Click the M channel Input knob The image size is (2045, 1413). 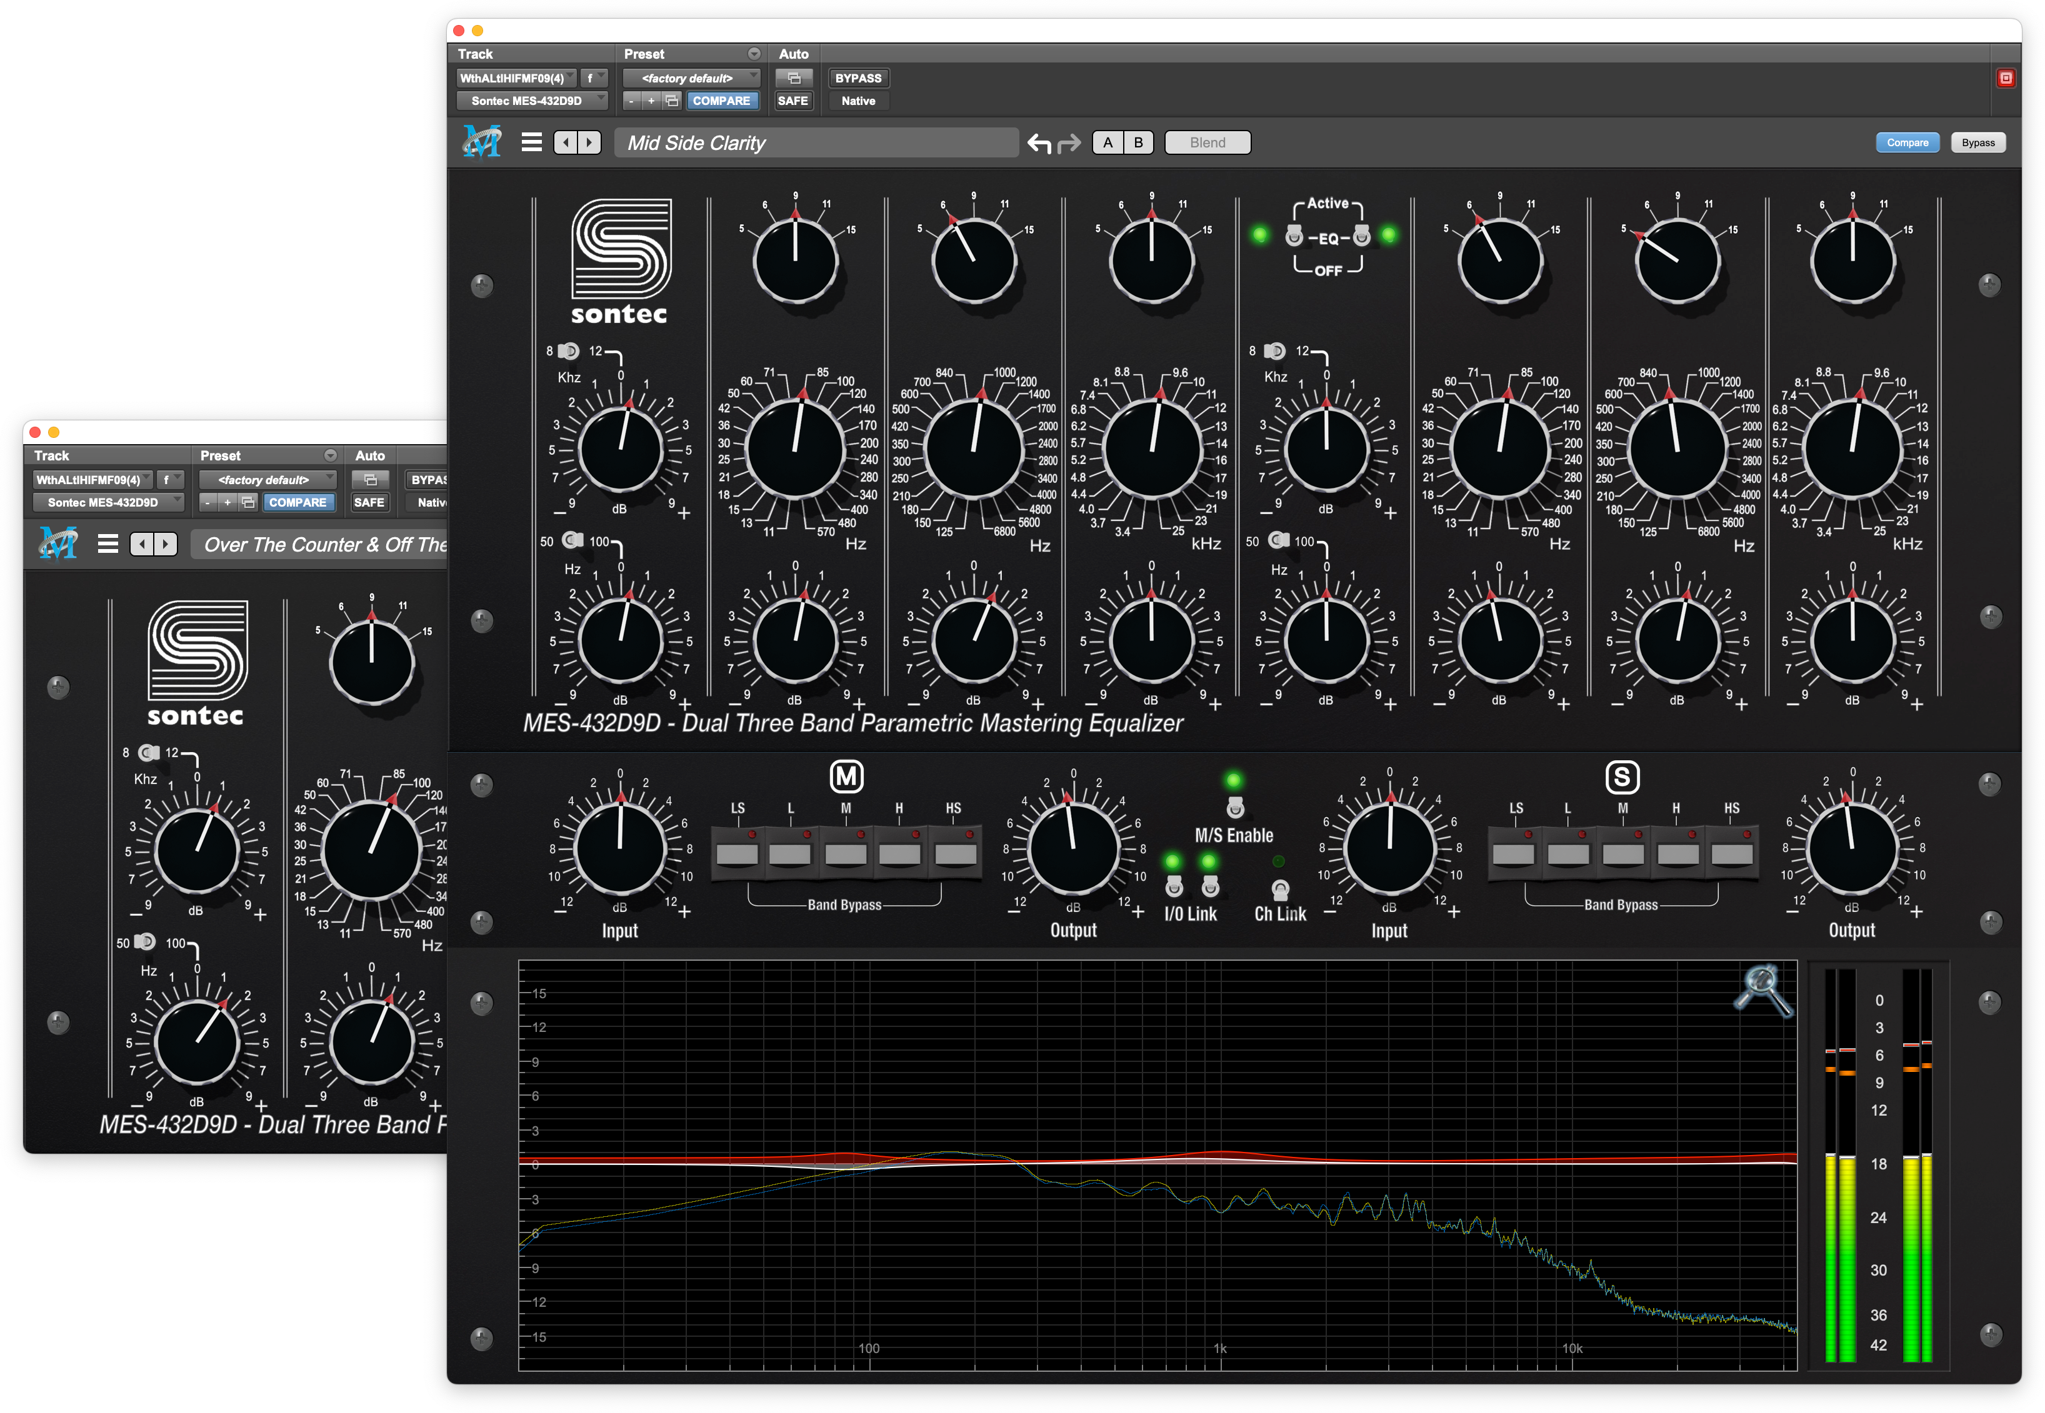(x=620, y=848)
